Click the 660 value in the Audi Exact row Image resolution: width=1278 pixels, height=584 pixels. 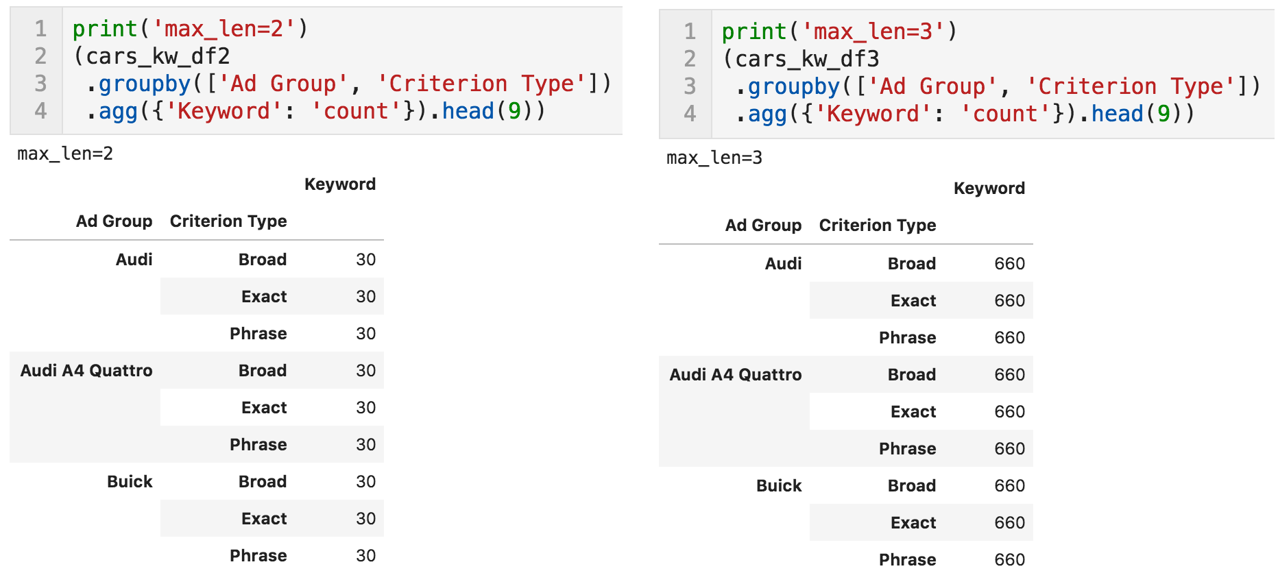[x=1010, y=301]
